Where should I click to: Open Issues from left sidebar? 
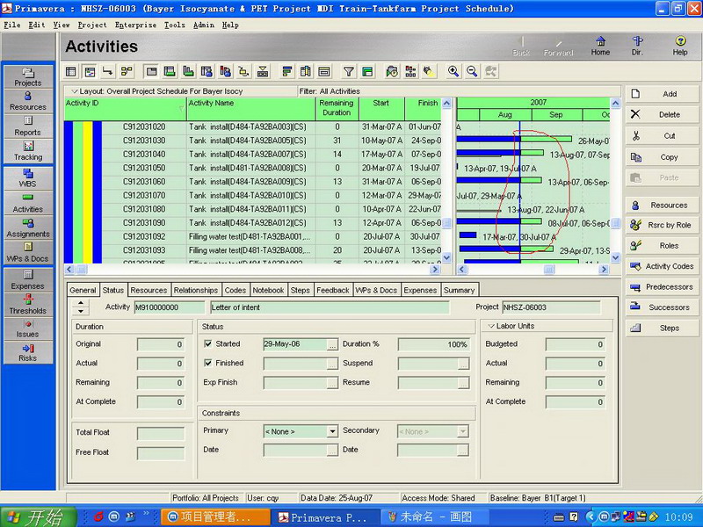point(28,328)
